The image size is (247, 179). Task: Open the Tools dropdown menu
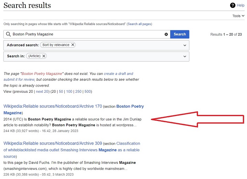pyautogui.click(x=238, y=16)
